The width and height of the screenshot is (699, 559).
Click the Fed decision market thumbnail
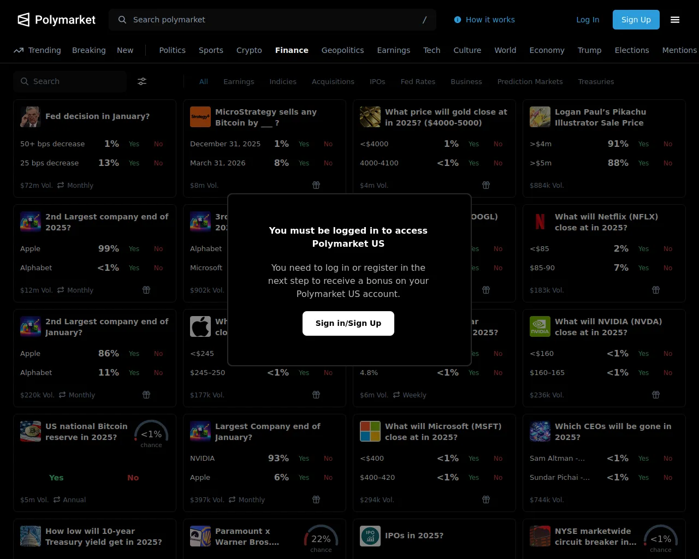pos(31,117)
